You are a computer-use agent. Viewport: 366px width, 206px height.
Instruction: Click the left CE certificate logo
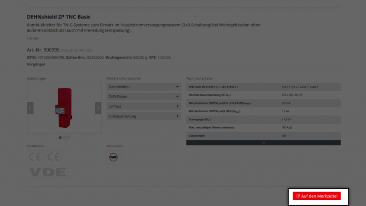pyautogui.click(x=35, y=157)
